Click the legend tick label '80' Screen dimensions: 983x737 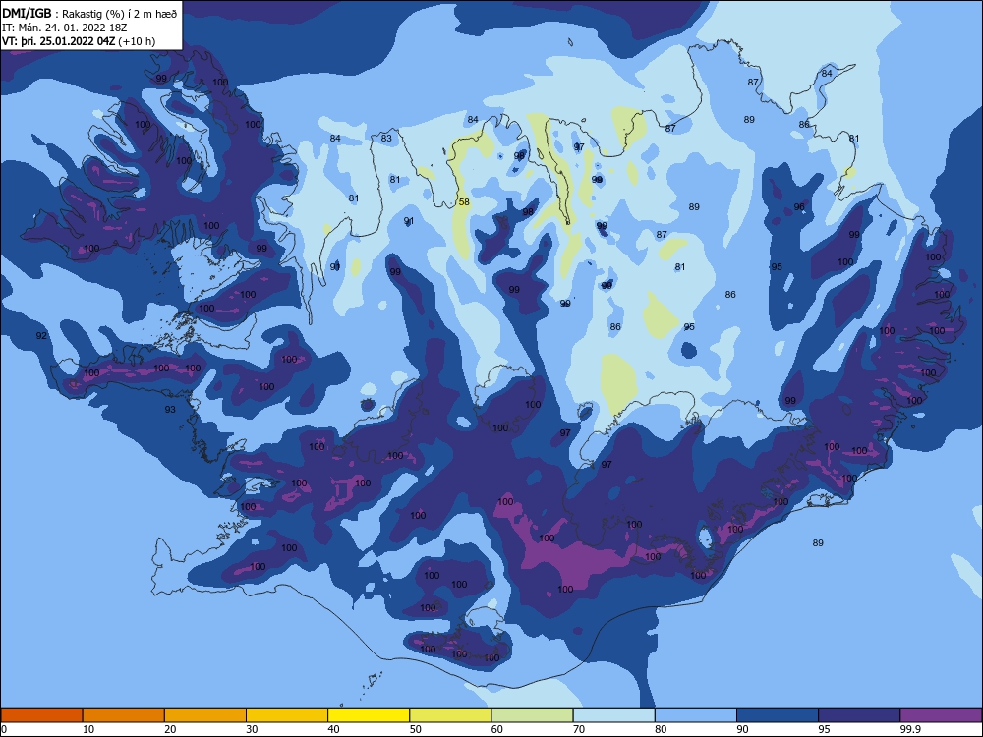(x=661, y=729)
